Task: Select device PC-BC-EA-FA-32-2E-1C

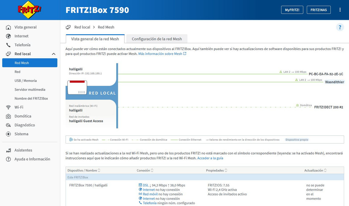Action: [x=326, y=74]
